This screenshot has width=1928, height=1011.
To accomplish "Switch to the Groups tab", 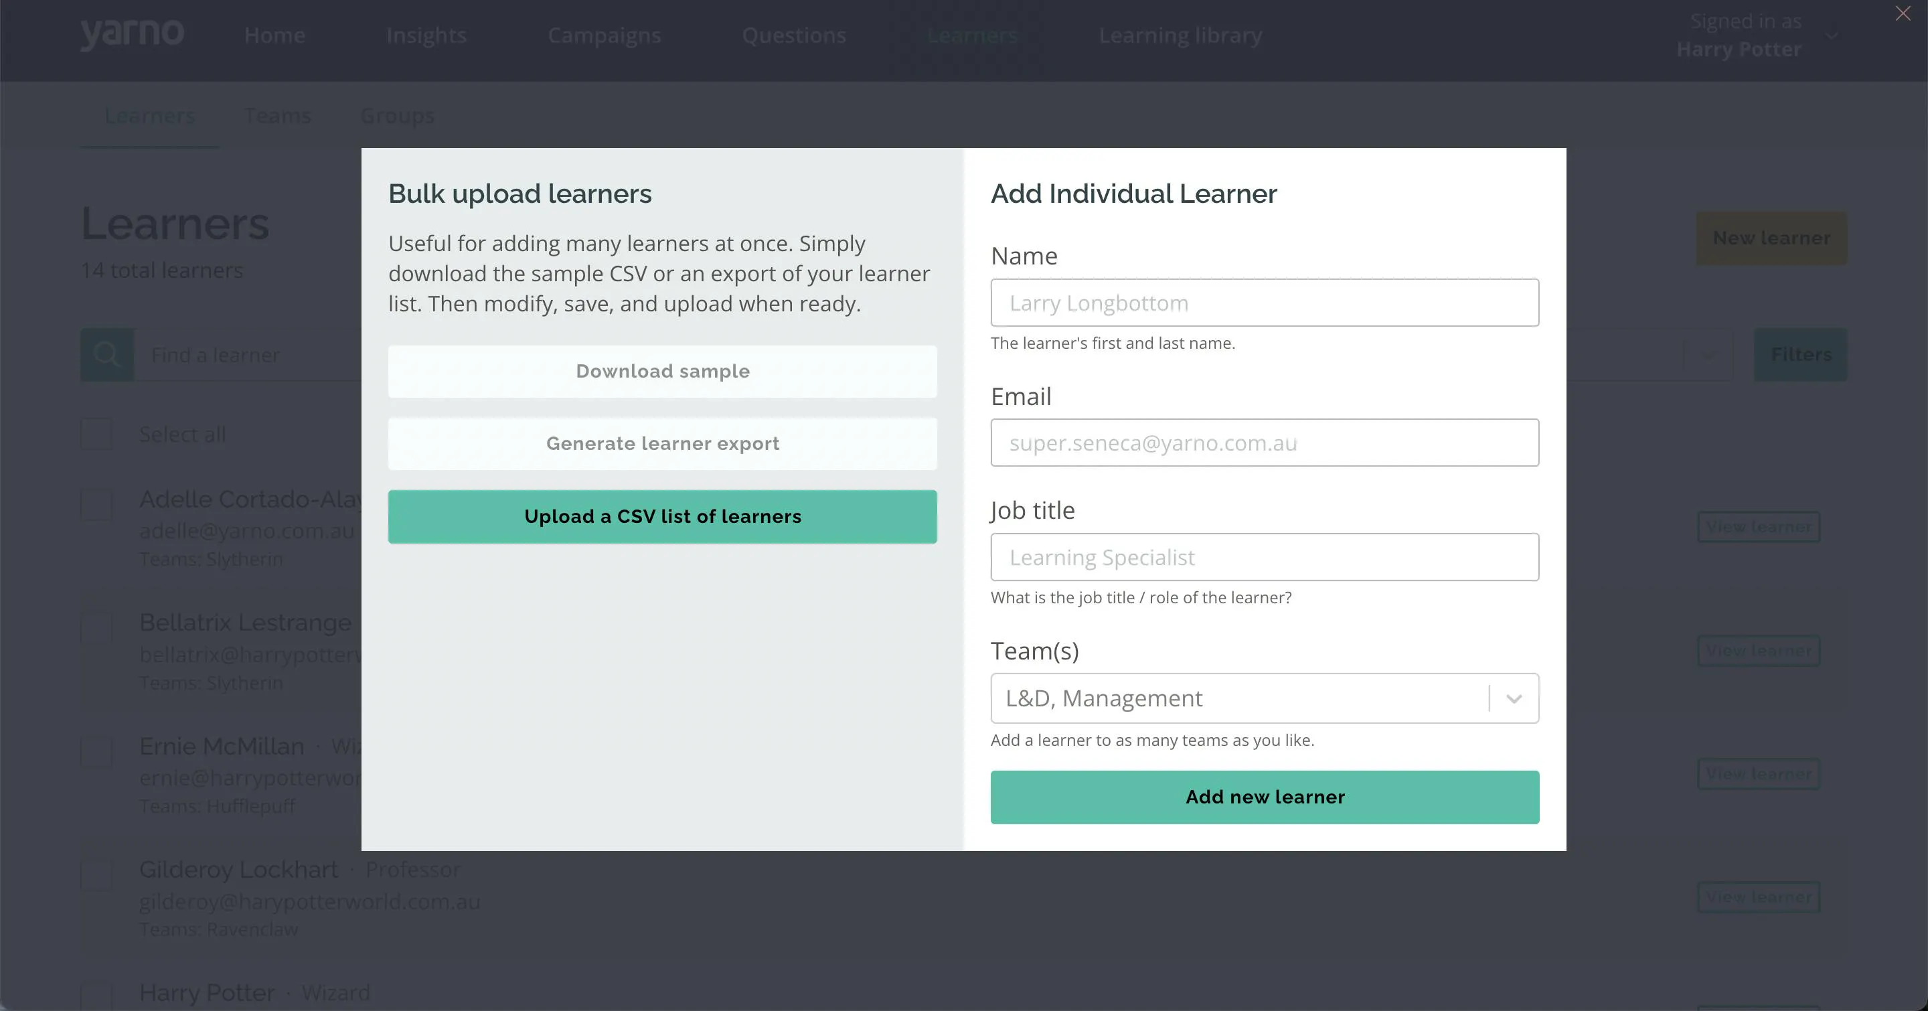I will click(398, 116).
